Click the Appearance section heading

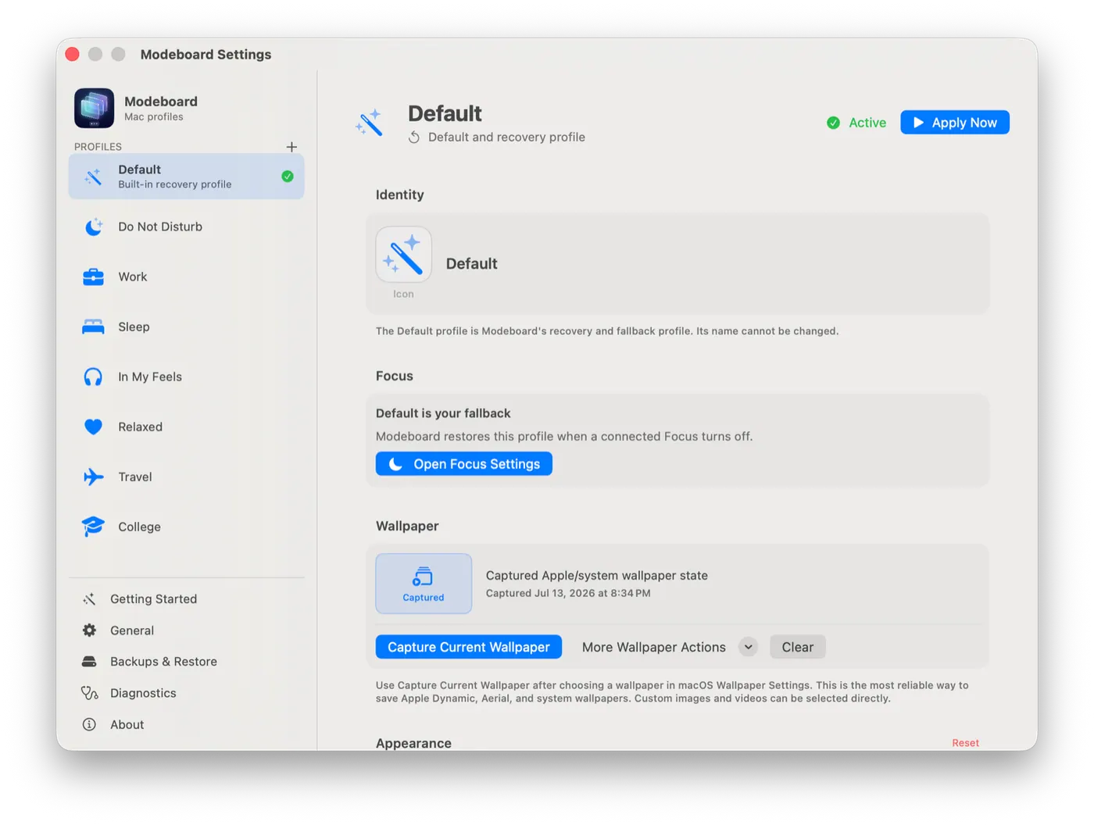coord(413,743)
